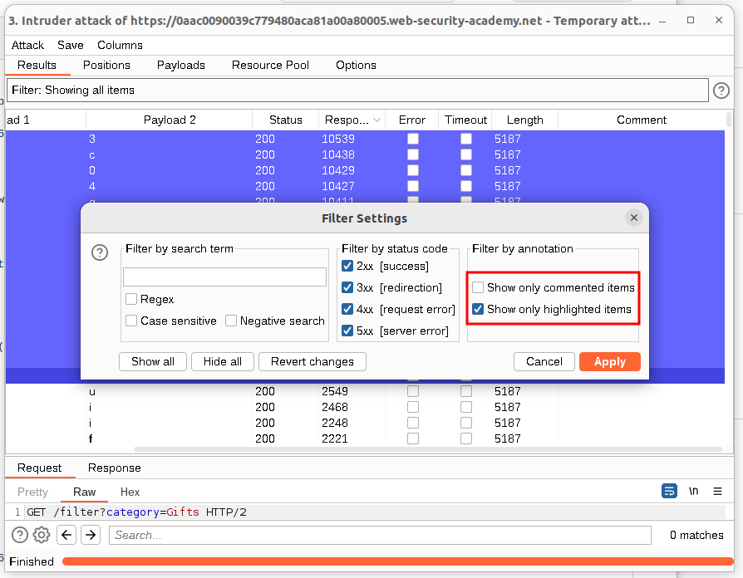743x578 pixels.
Task: Close the Filter Settings dialog
Action: [633, 218]
